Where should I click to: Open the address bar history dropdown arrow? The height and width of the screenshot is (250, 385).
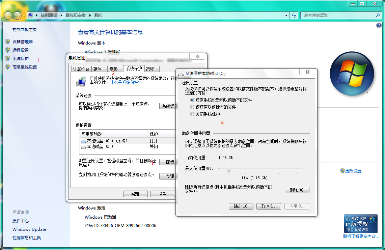286,15
